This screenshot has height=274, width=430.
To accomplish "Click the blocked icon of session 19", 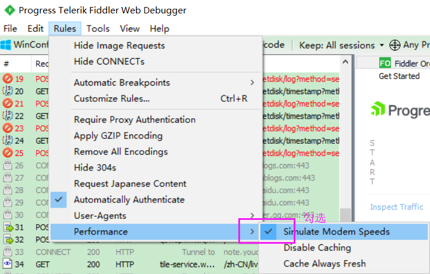I will click(x=8, y=79).
